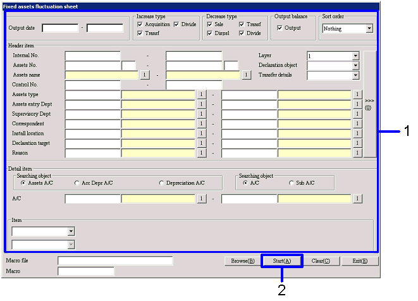The height and width of the screenshot is (301, 418).
Task: Click the Macro input field
Action: (86, 271)
